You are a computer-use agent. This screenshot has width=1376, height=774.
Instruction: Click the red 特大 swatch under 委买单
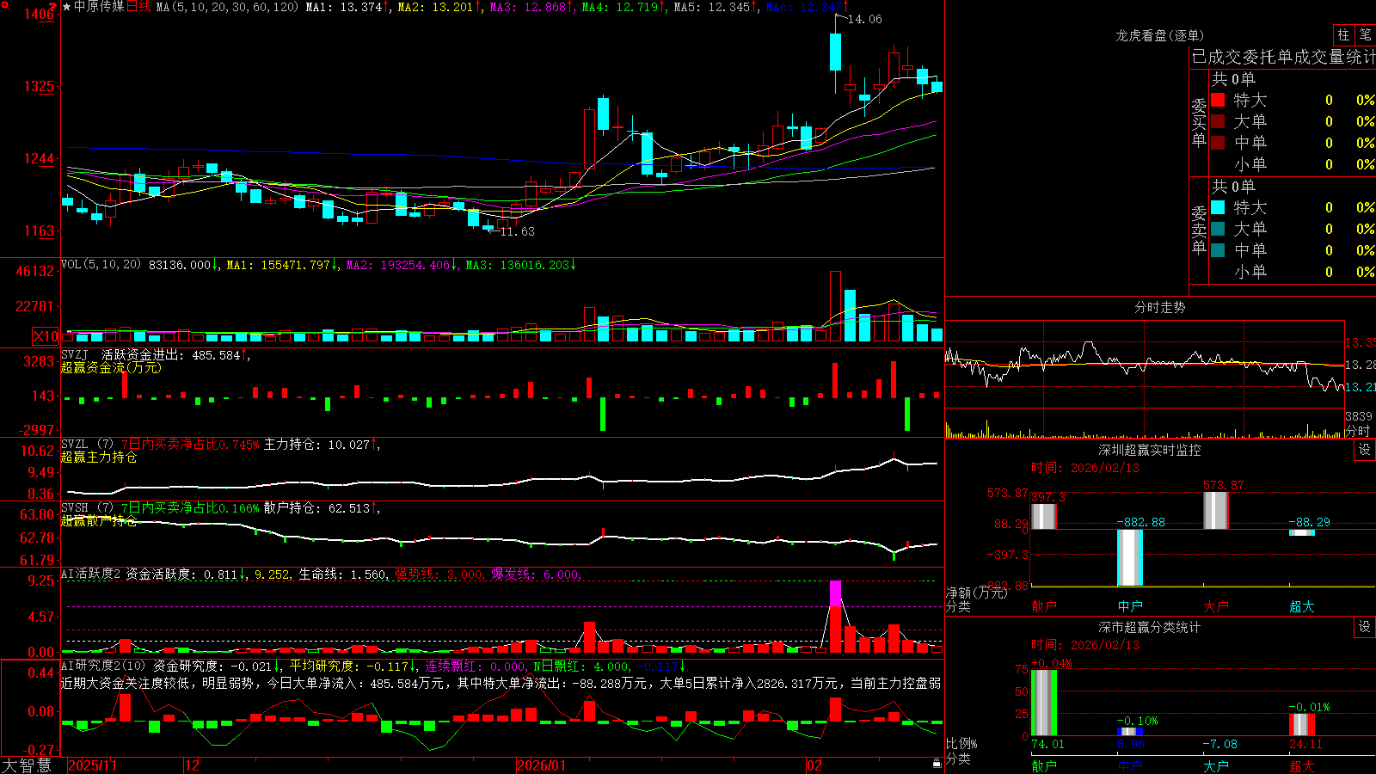coord(1218,100)
